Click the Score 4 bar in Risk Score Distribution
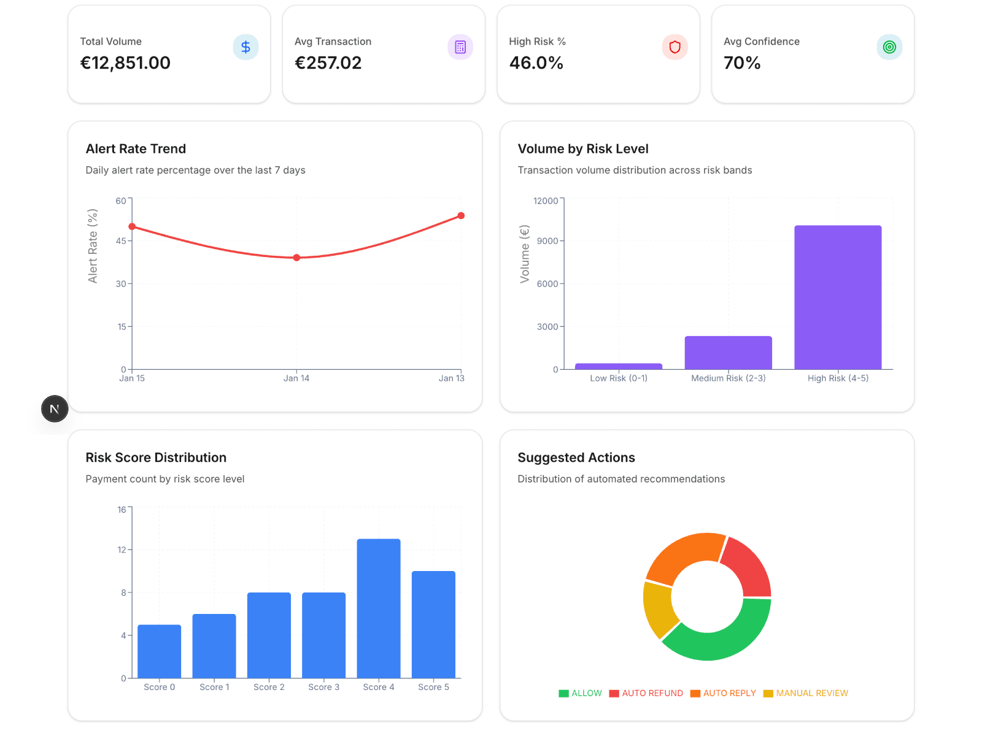Viewport: 982px width, 736px height. (378, 607)
